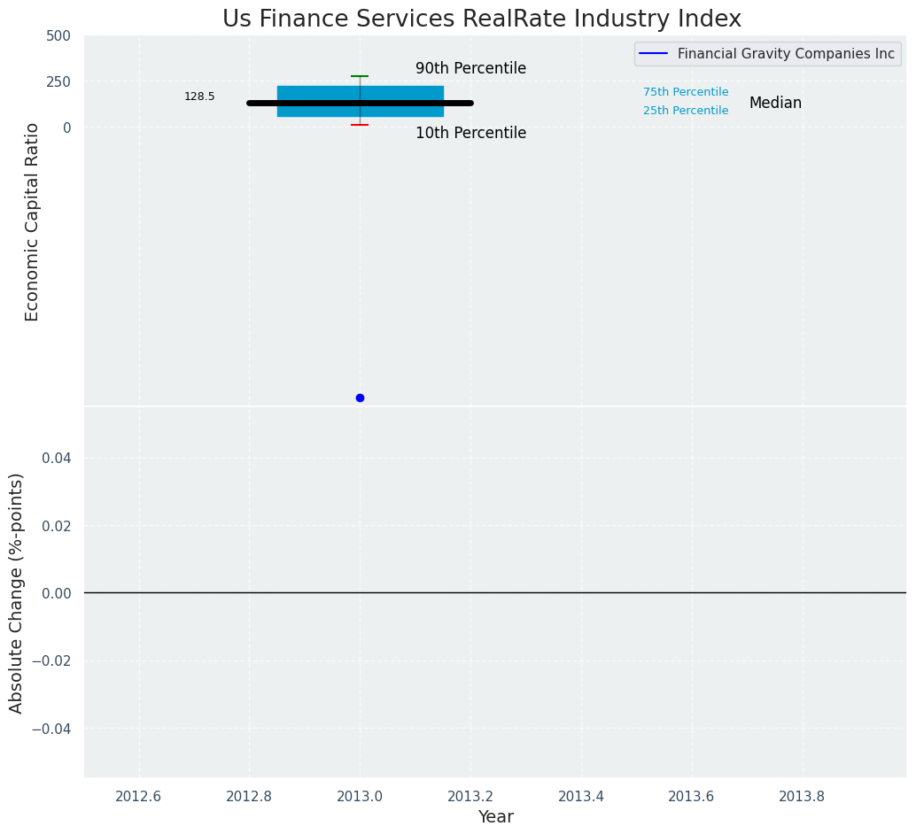Viewport: 916px width, 834px height.
Task: Click the blue line sample in legend
Action: click(x=652, y=54)
